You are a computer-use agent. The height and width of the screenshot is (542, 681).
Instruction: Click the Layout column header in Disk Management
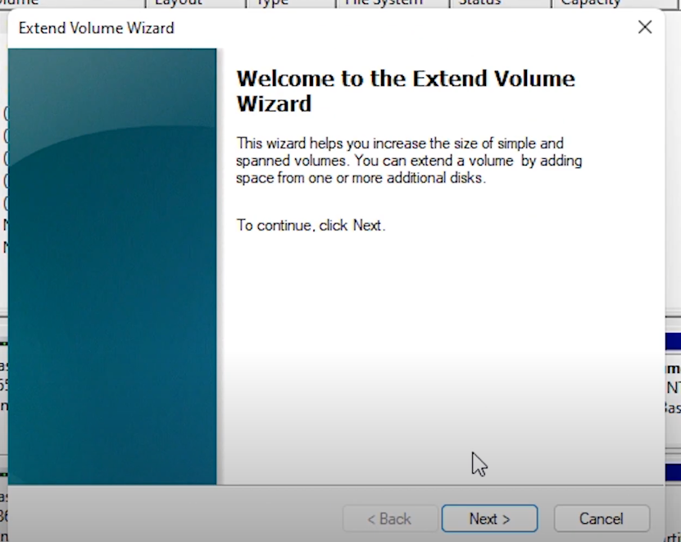click(195, 3)
